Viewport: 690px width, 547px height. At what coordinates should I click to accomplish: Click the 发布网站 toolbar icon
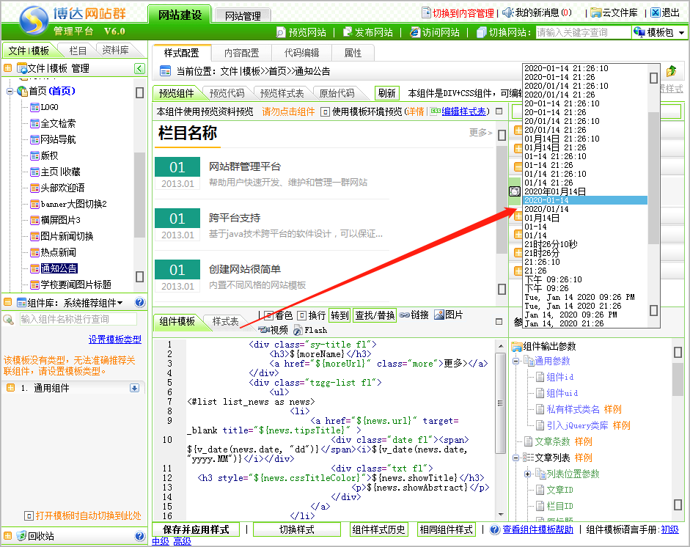(x=348, y=32)
